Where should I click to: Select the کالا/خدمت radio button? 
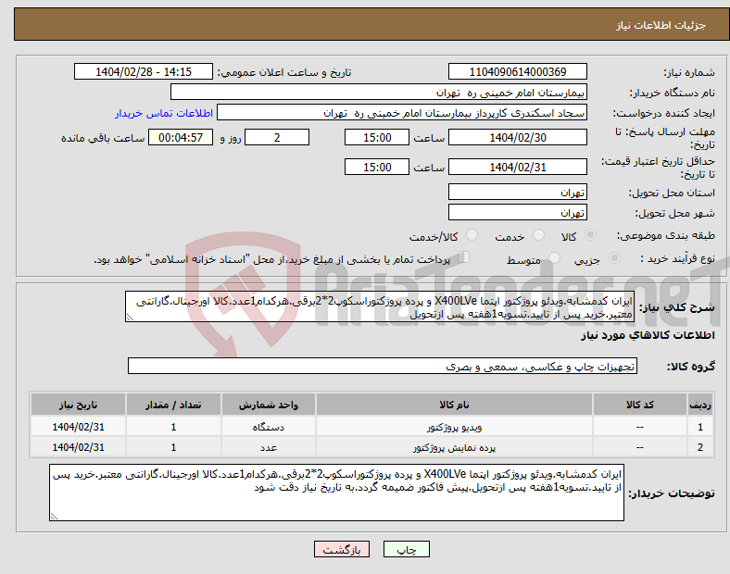(x=472, y=235)
